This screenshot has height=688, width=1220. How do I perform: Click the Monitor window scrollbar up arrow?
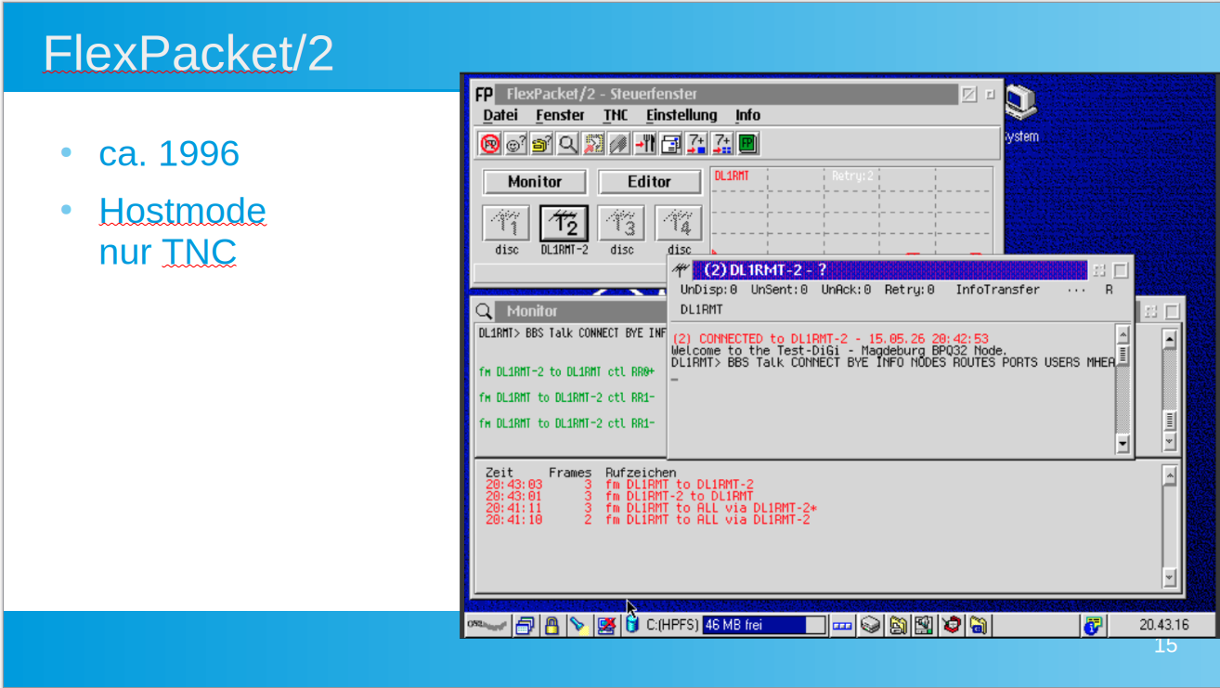click(1169, 340)
